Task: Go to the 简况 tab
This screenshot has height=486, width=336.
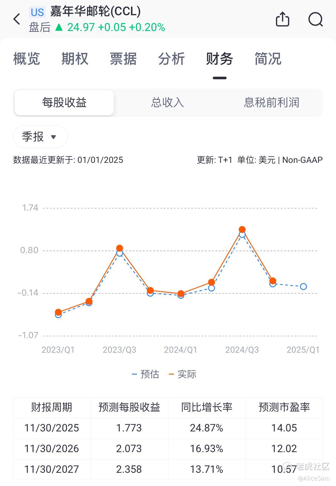Action: [x=268, y=59]
